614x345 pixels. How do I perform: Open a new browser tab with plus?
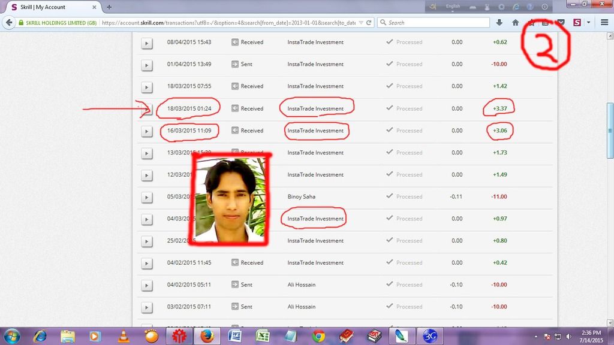tap(109, 7)
